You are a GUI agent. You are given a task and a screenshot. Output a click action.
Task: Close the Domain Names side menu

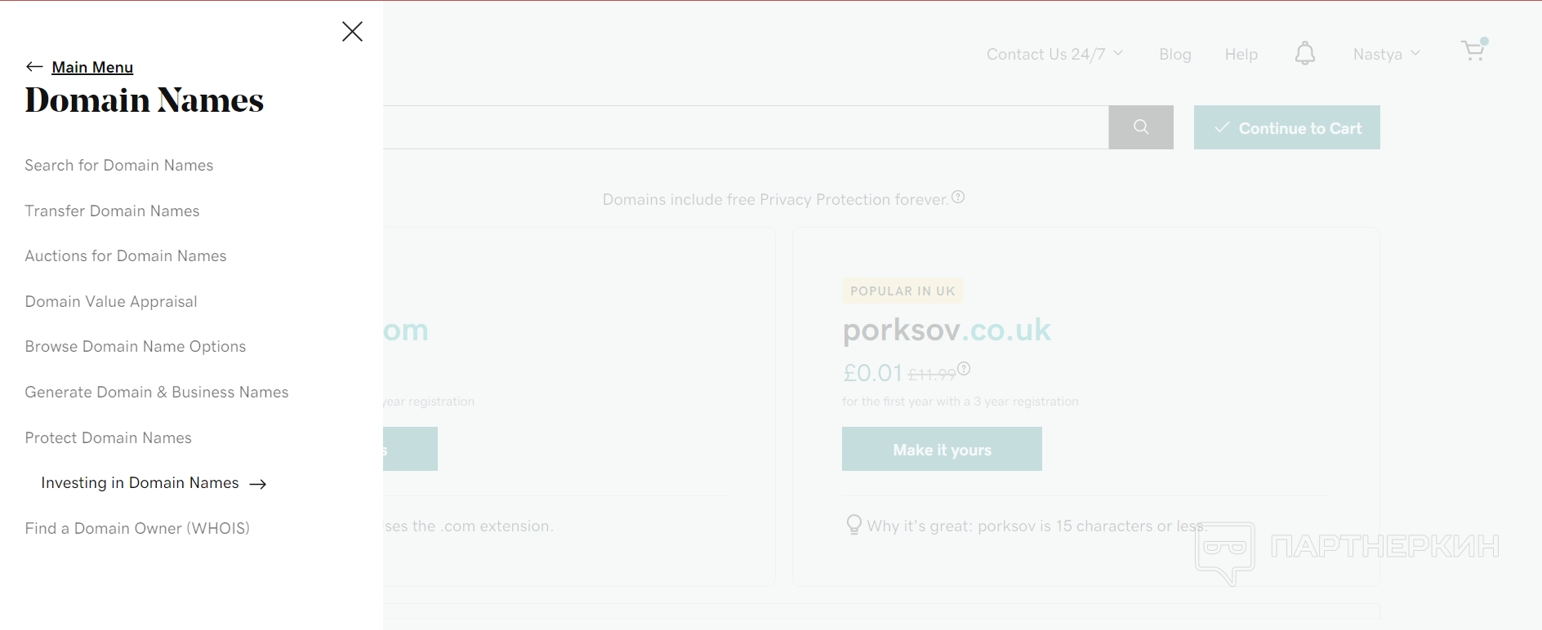pyautogui.click(x=352, y=32)
